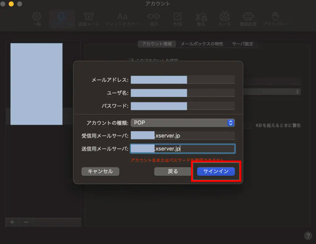Click the キャンセル button
Image resolution: width=316 pixels, height=244 pixels.
click(100, 171)
